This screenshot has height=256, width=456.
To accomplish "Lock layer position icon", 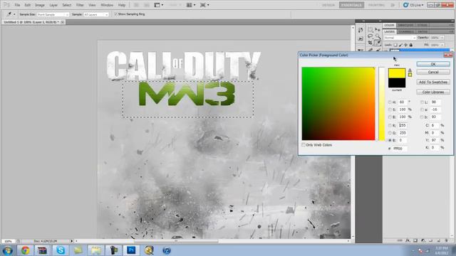I will tap(405, 45).
